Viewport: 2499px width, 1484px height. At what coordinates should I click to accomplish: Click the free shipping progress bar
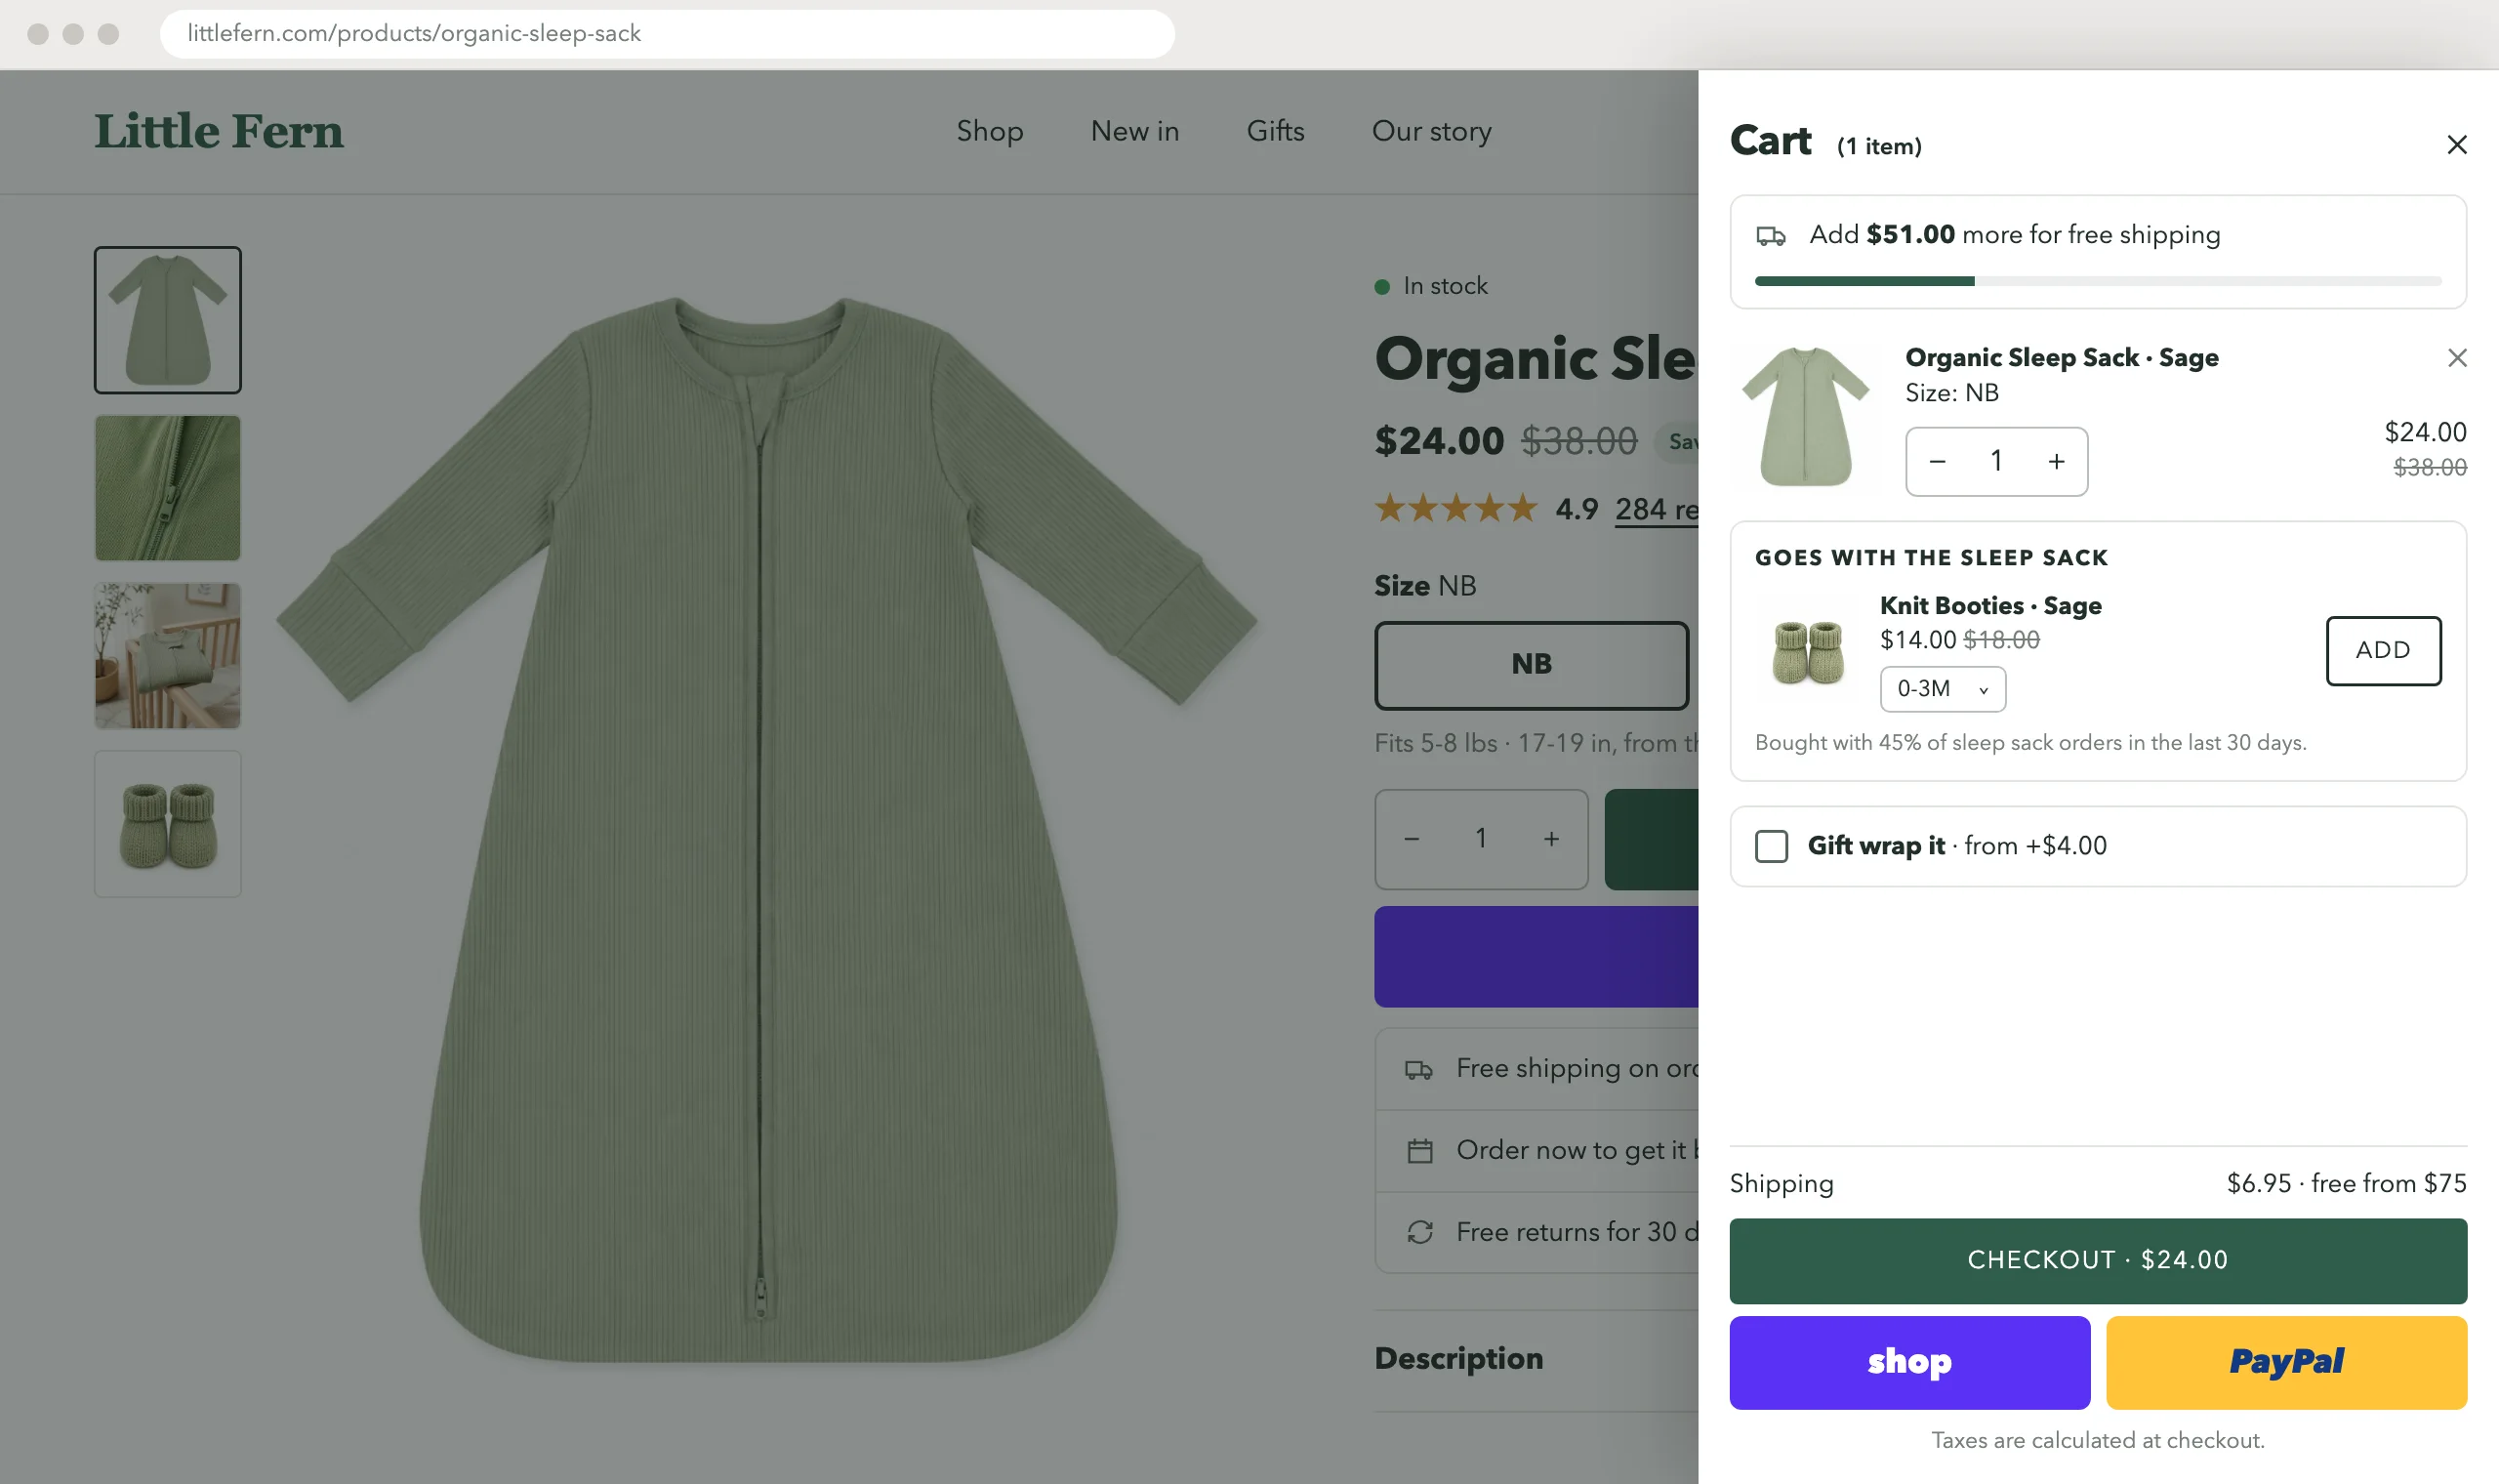2096,281
